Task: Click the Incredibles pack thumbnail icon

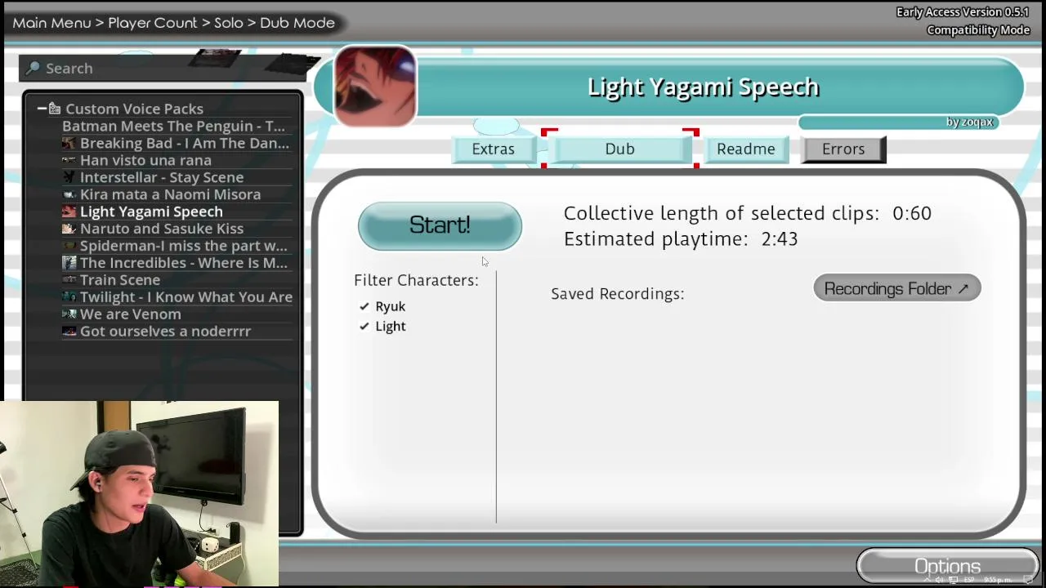Action: (69, 263)
